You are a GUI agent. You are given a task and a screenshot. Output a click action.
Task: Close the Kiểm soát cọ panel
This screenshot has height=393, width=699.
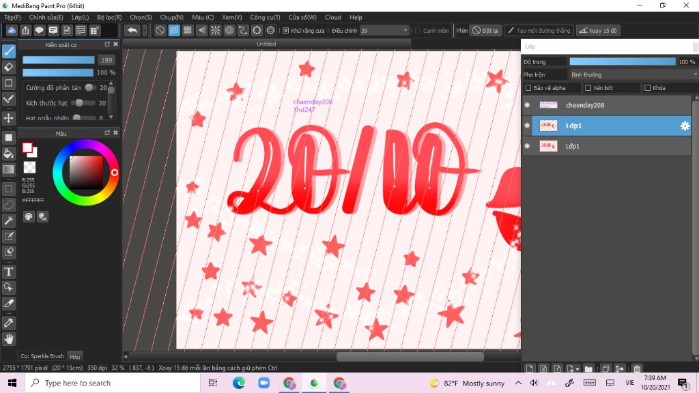click(115, 44)
